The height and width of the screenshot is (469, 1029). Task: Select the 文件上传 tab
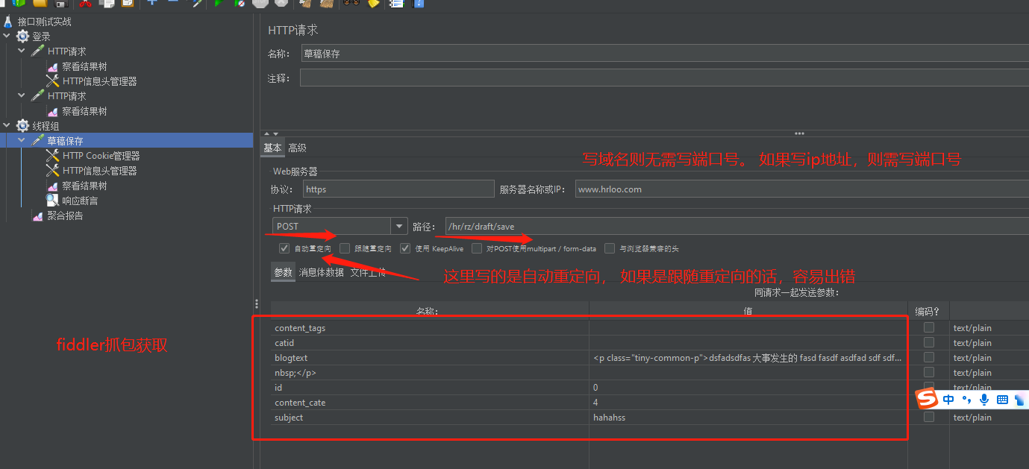[368, 272]
